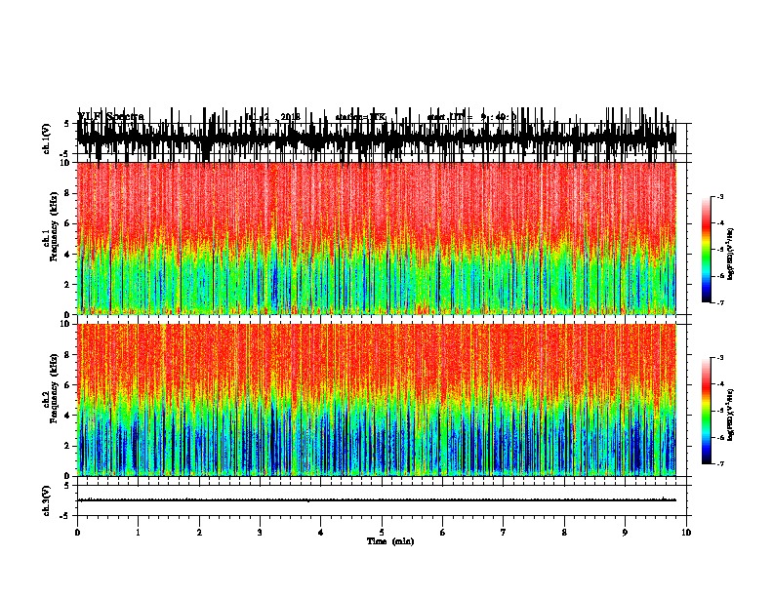Viewport: 773px width, 597px height.
Task: Click time axis tick label 6
Action: (442, 533)
